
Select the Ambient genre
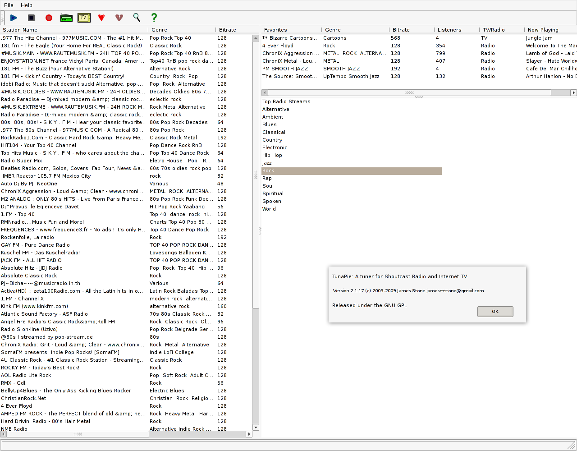point(352,117)
